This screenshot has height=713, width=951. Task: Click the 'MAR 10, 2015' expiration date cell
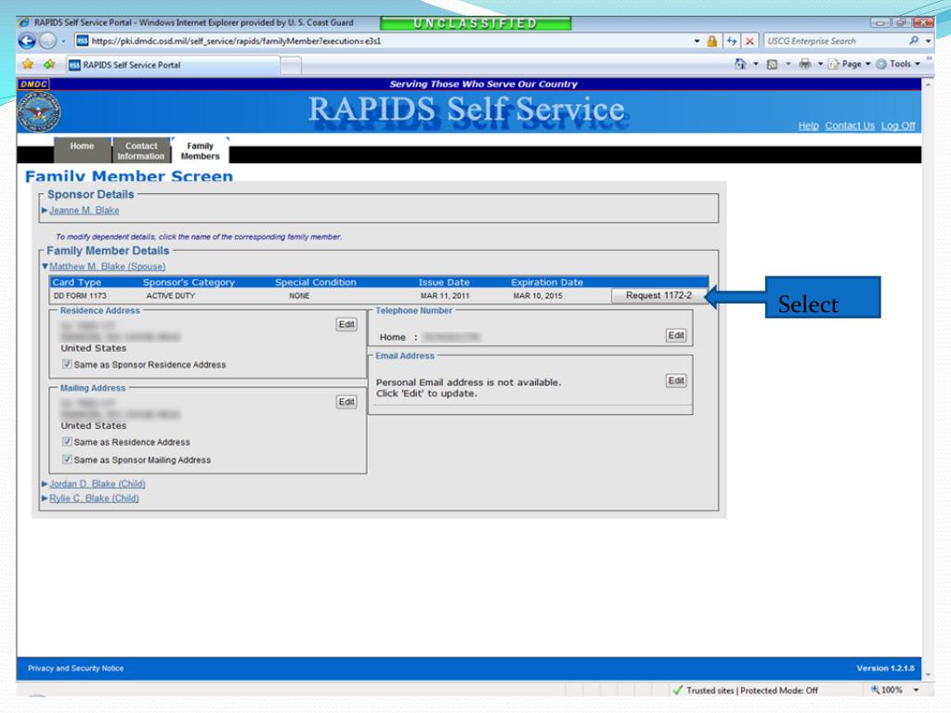[538, 296]
